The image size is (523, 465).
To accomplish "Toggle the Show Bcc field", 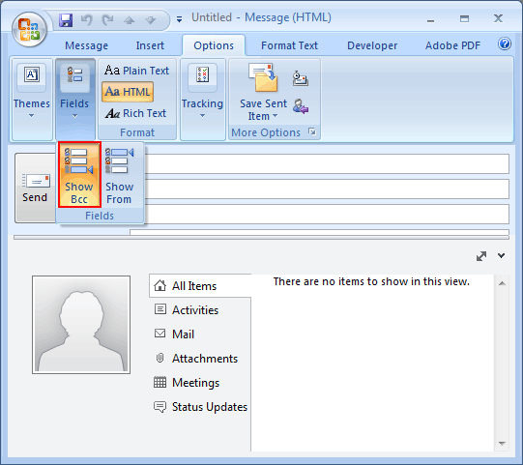I will click(79, 175).
